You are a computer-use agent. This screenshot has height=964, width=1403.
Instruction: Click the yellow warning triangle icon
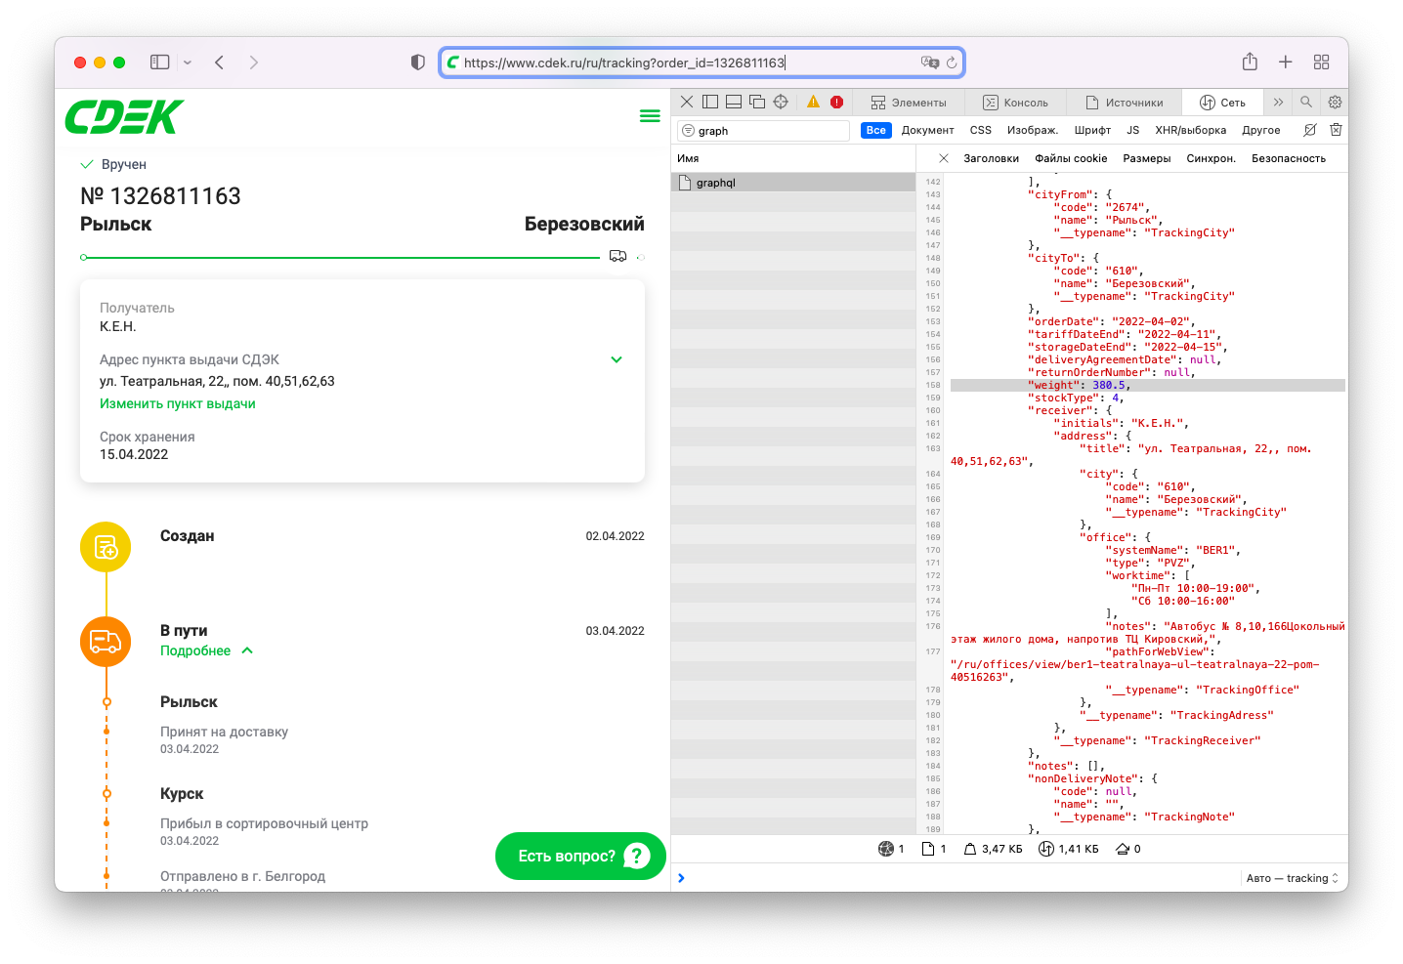coord(813,102)
